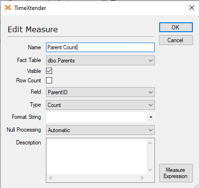Open the Field dropdown showing ParentID
Screen dimensions: 199x188
(x=100, y=92)
